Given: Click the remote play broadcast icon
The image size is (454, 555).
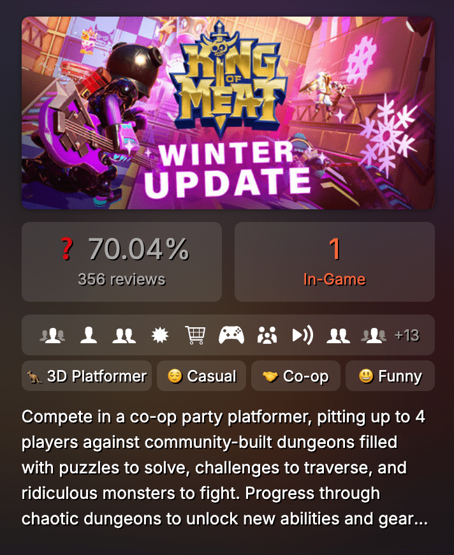Looking at the screenshot, I should (x=302, y=335).
